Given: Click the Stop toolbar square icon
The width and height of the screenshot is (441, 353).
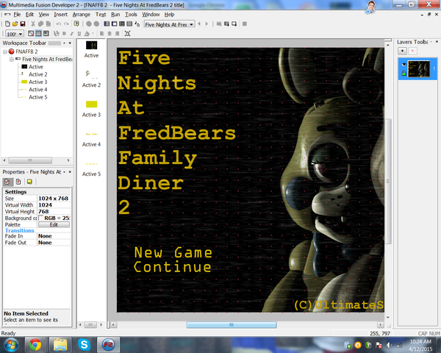Looking at the screenshot, I should click(245, 24).
